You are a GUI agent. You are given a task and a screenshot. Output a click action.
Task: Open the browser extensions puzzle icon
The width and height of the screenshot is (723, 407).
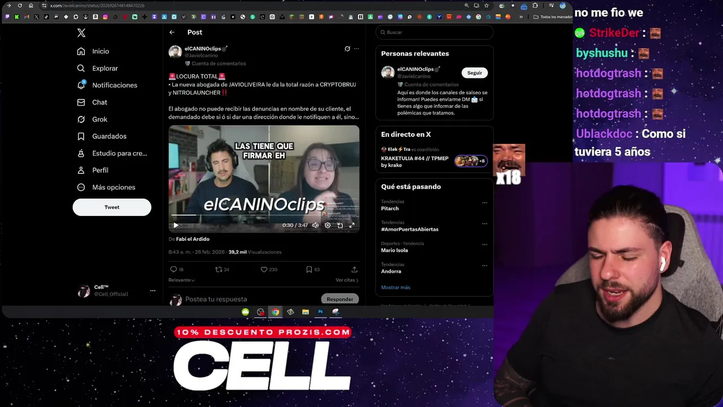(535, 6)
